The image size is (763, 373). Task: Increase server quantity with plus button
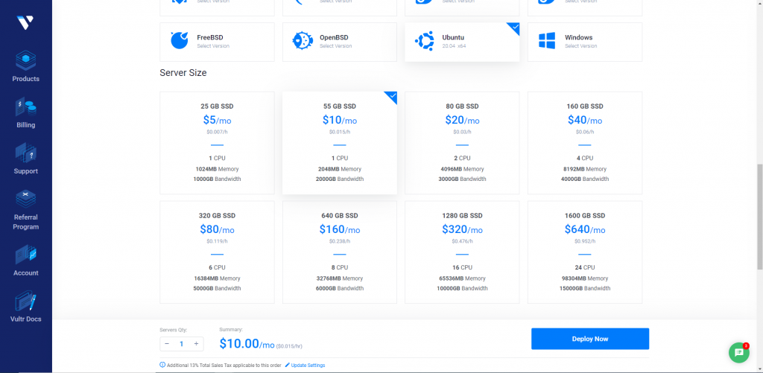(196, 343)
